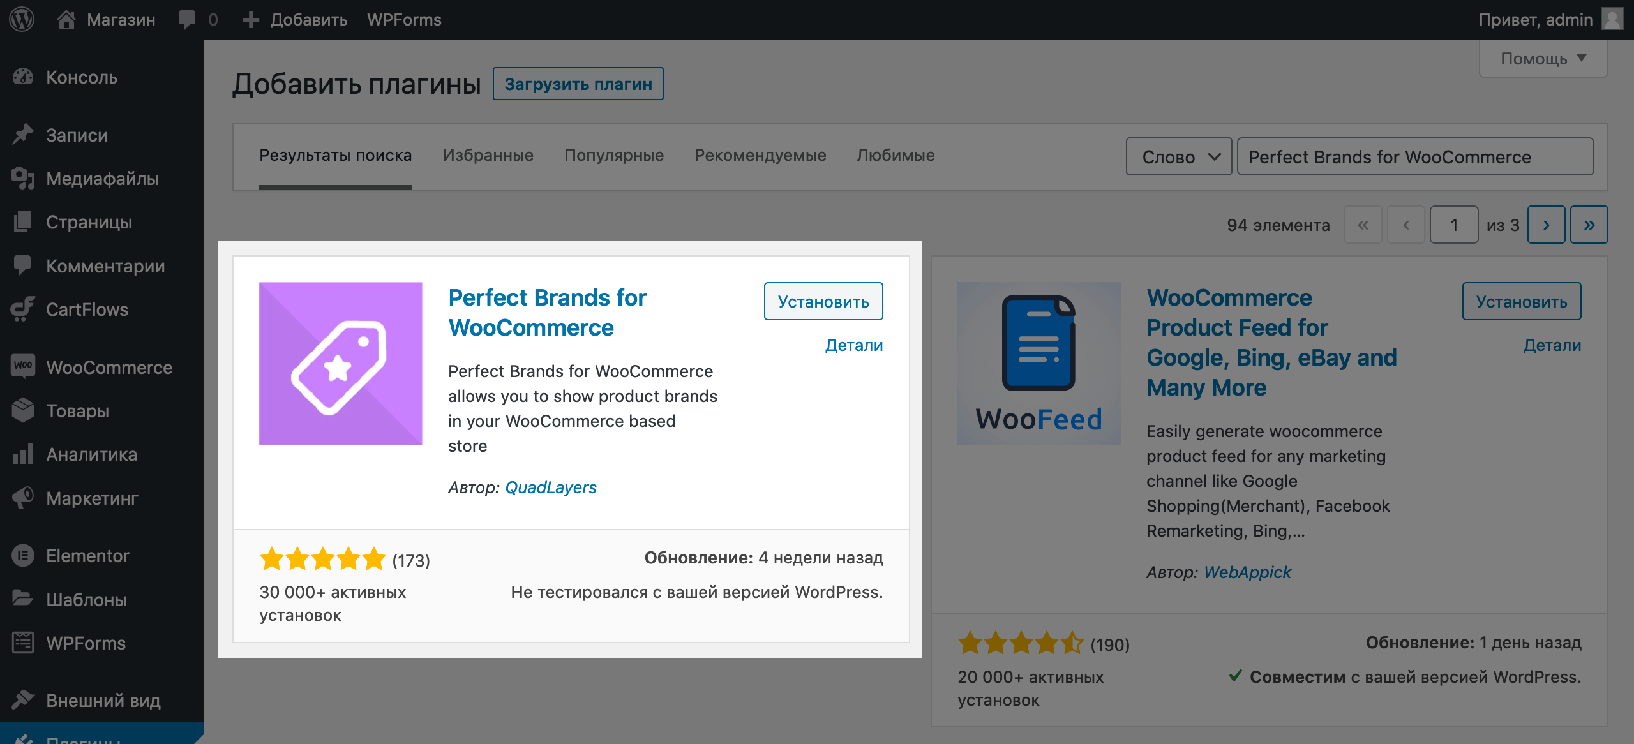
Task: Switch to Любимые tab
Action: (896, 155)
